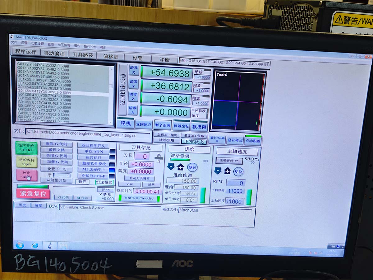The width and height of the screenshot is (373, 280).
Task: Zero the Y axis with 清零 Y
Action: (134, 84)
